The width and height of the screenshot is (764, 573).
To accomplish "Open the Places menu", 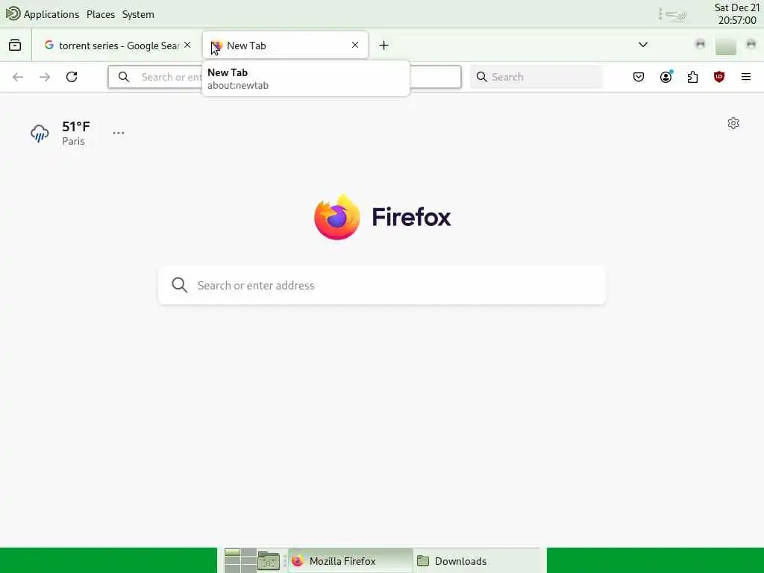I will 101,14.
